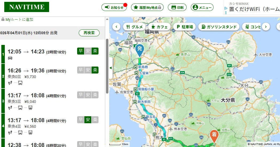The width and height of the screenshot is (280, 147).
Task: Click the ad info triangle icon
Action: tap(226, 8)
